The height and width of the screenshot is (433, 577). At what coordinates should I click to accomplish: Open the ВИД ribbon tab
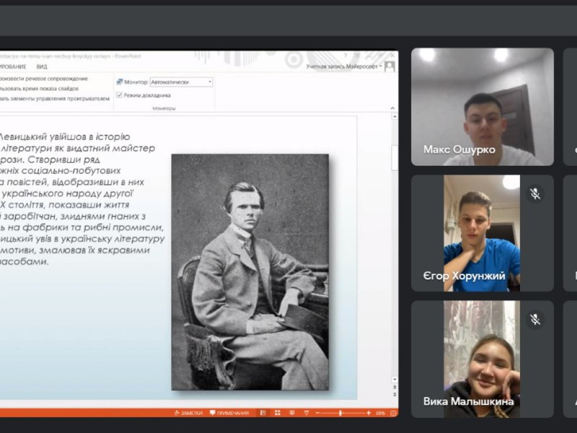pyautogui.click(x=42, y=67)
